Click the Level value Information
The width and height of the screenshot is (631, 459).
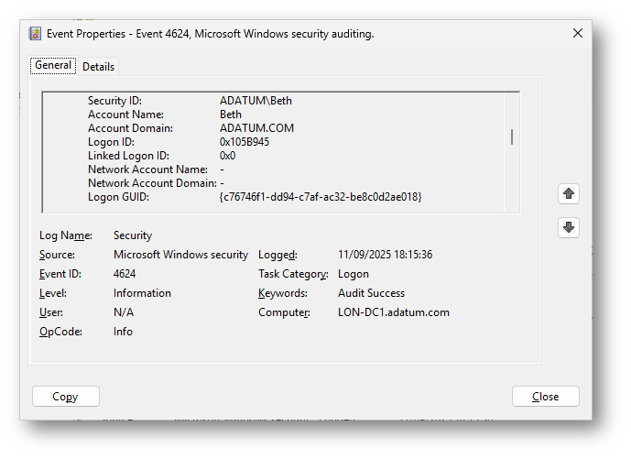click(x=142, y=293)
